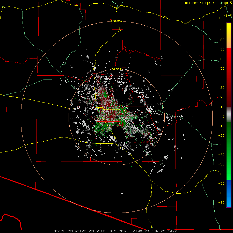Select the -10 knot scale label
The image size is (233, 233).
(221, 126)
